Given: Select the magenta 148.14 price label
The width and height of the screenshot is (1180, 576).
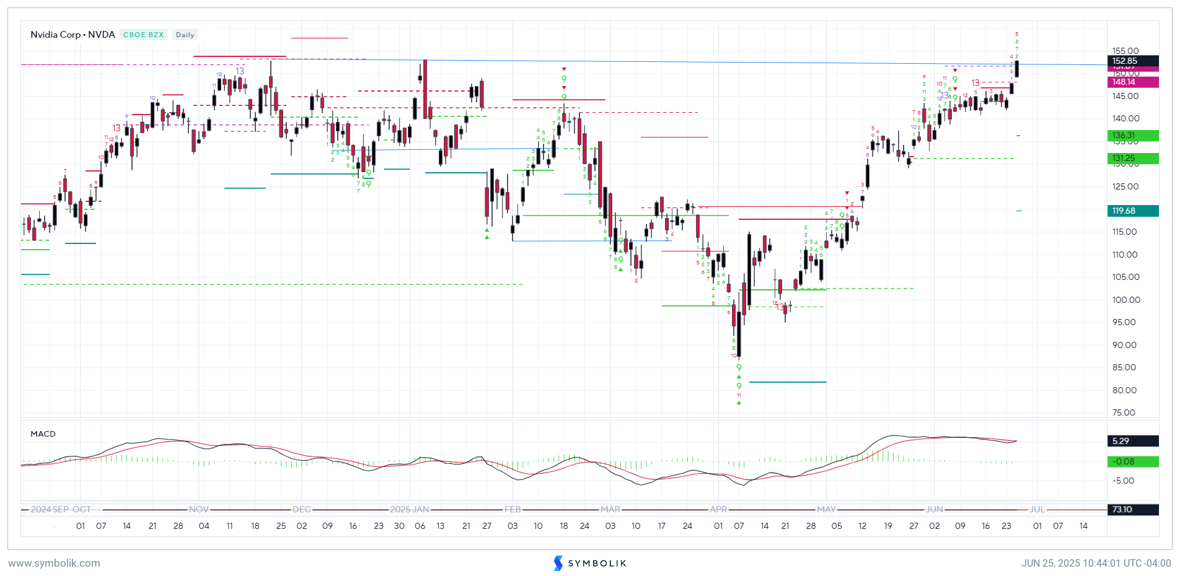Looking at the screenshot, I should pos(1133,82).
